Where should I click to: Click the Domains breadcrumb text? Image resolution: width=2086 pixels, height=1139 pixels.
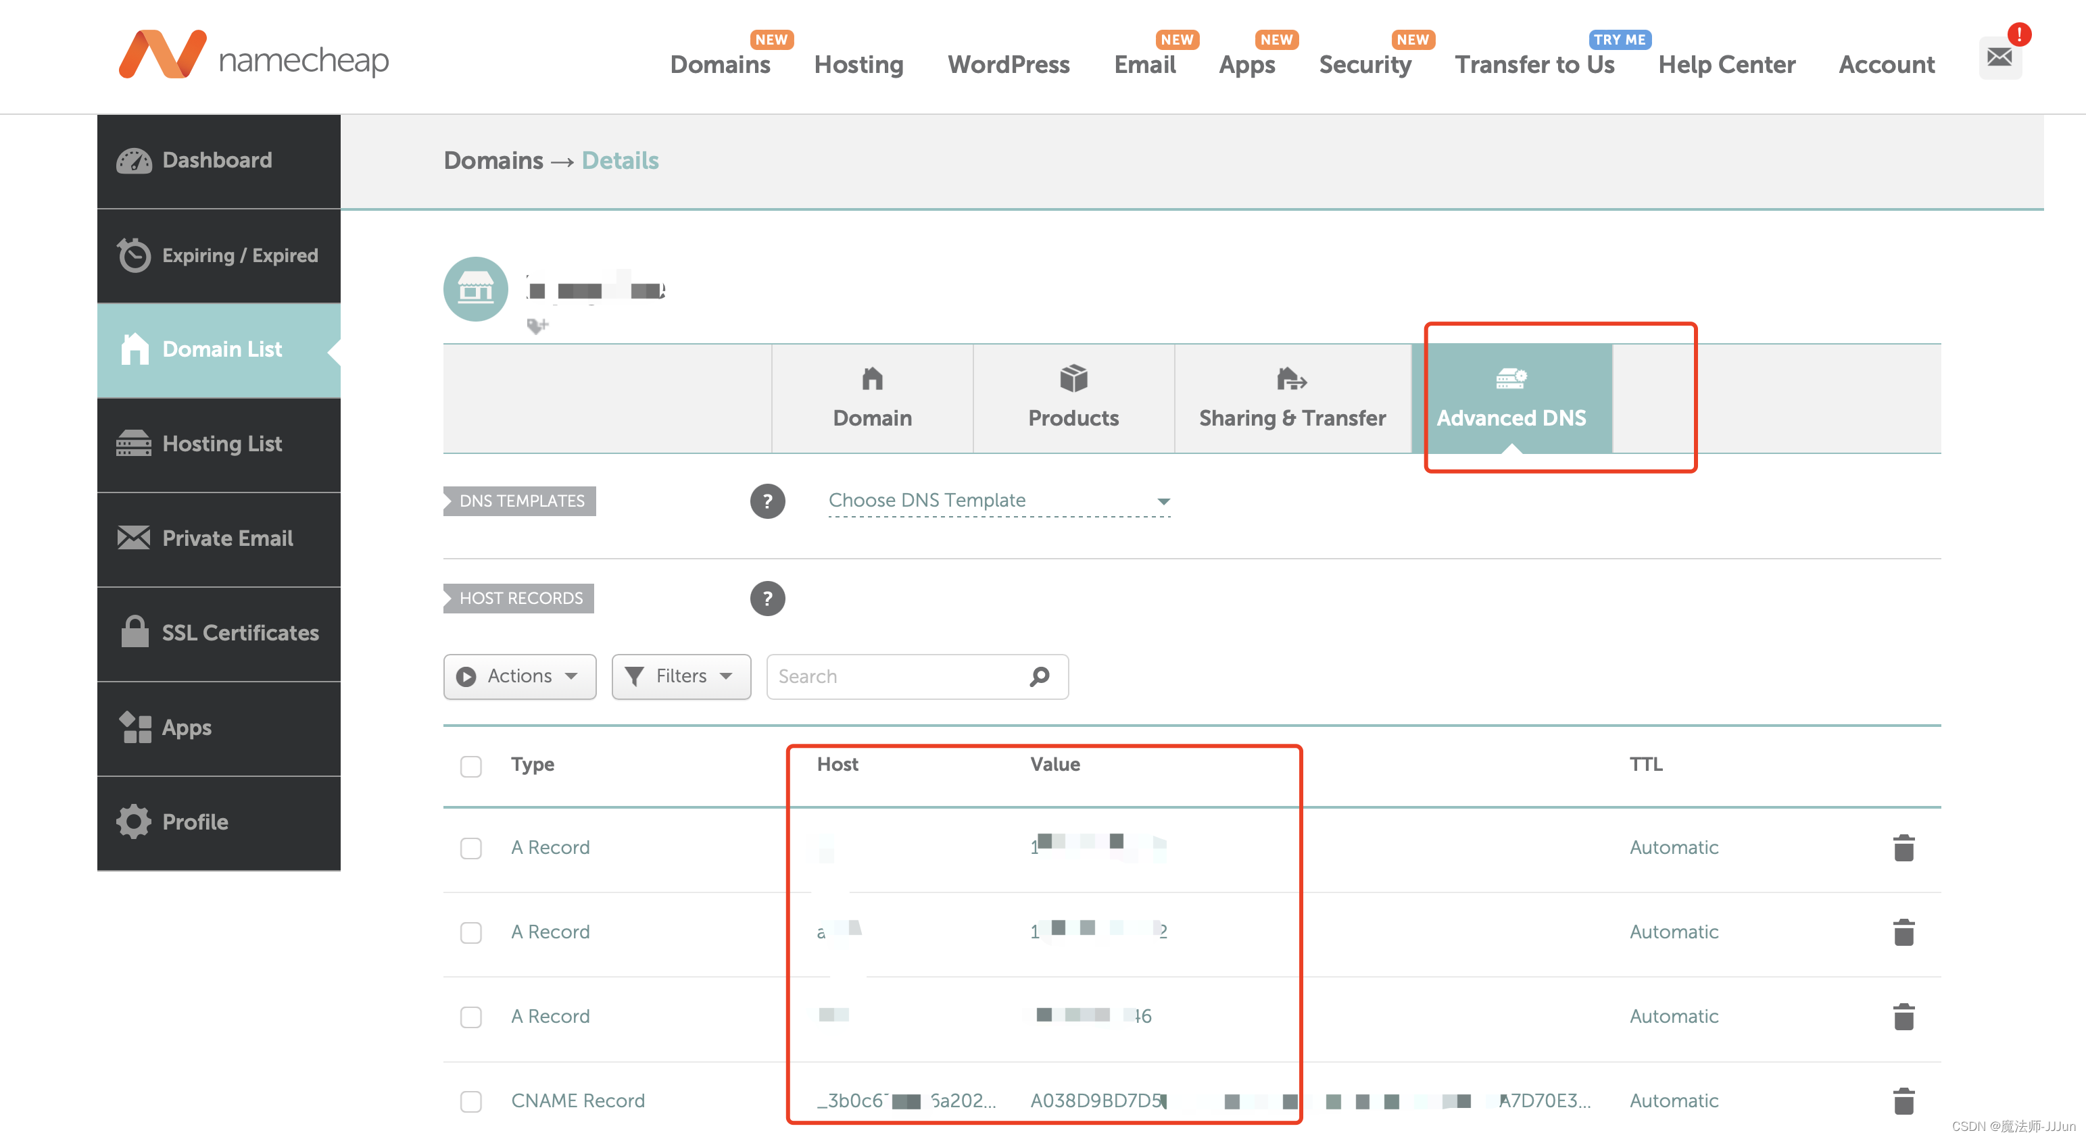493,160
